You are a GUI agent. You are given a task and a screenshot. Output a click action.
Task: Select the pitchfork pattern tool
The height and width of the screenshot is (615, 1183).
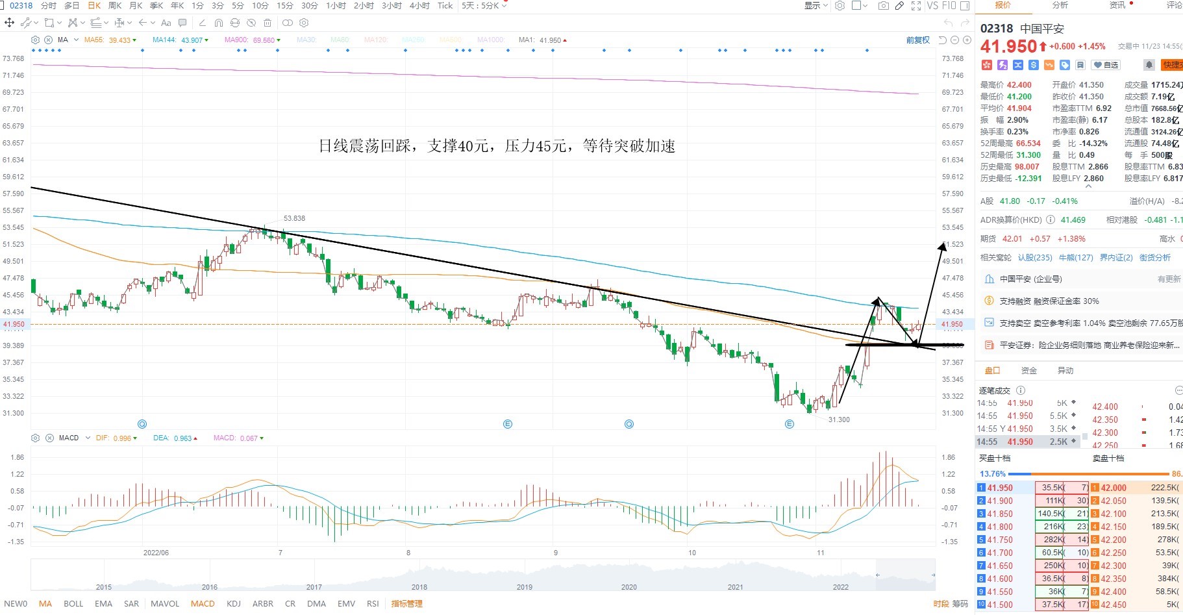(x=73, y=23)
